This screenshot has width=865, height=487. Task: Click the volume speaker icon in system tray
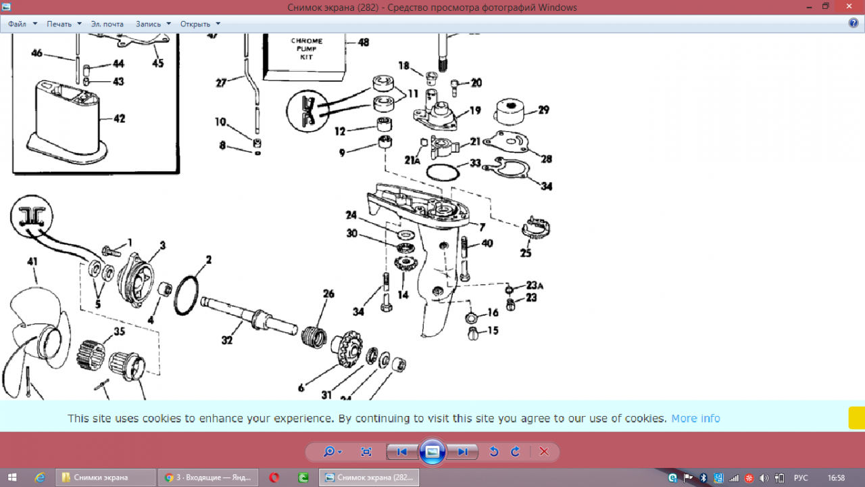pyautogui.click(x=764, y=478)
